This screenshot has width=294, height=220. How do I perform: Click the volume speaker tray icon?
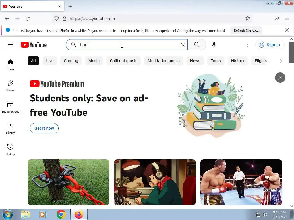pyautogui.click(x=265, y=215)
